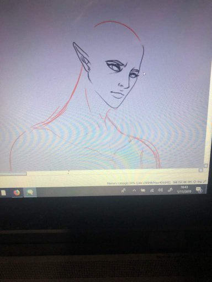Show hidden system tray icons

click(x=134, y=191)
